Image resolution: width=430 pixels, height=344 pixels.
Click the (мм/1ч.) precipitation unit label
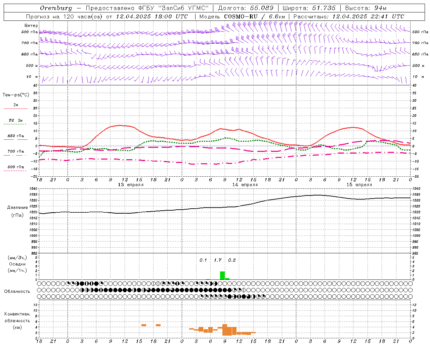pyautogui.click(x=17, y=270)
